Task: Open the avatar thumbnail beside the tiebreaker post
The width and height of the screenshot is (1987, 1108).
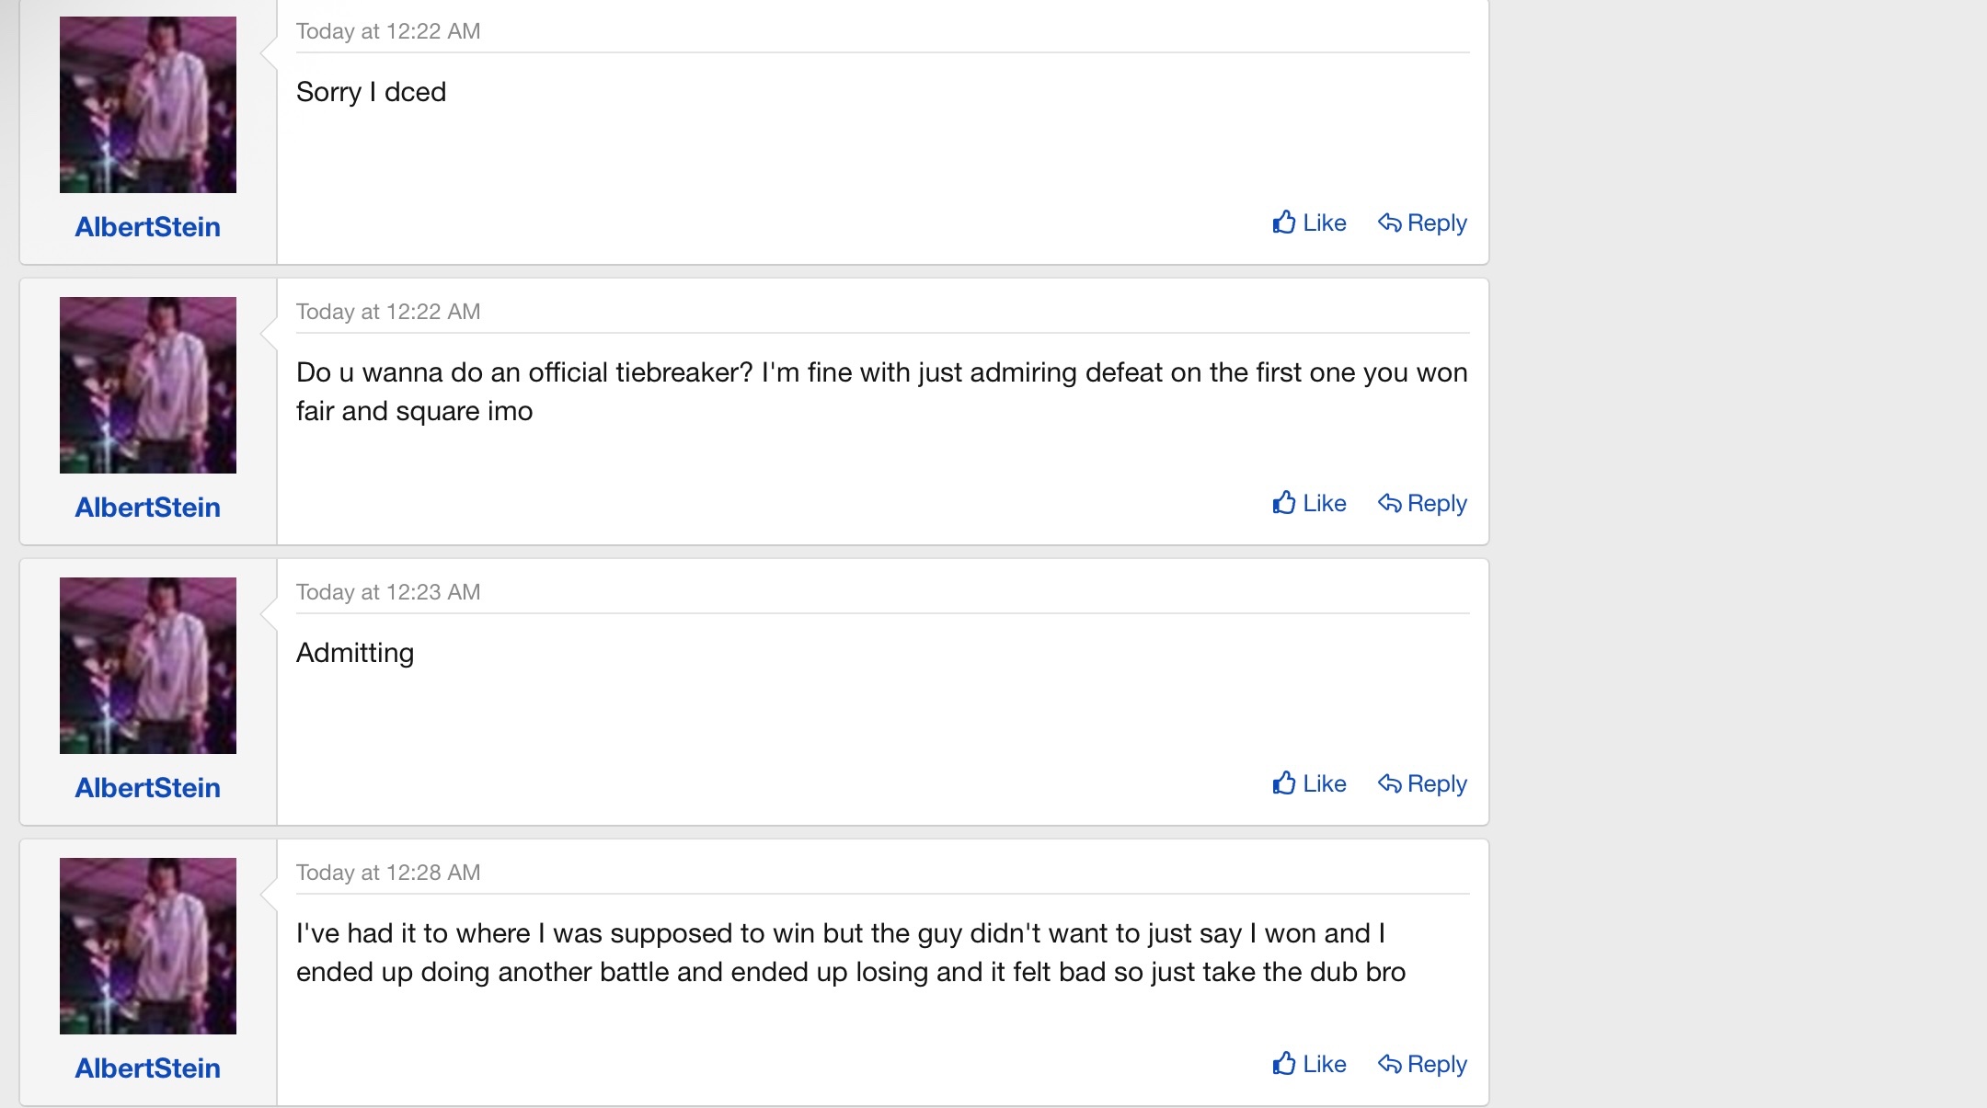Action: click(148, 385)
